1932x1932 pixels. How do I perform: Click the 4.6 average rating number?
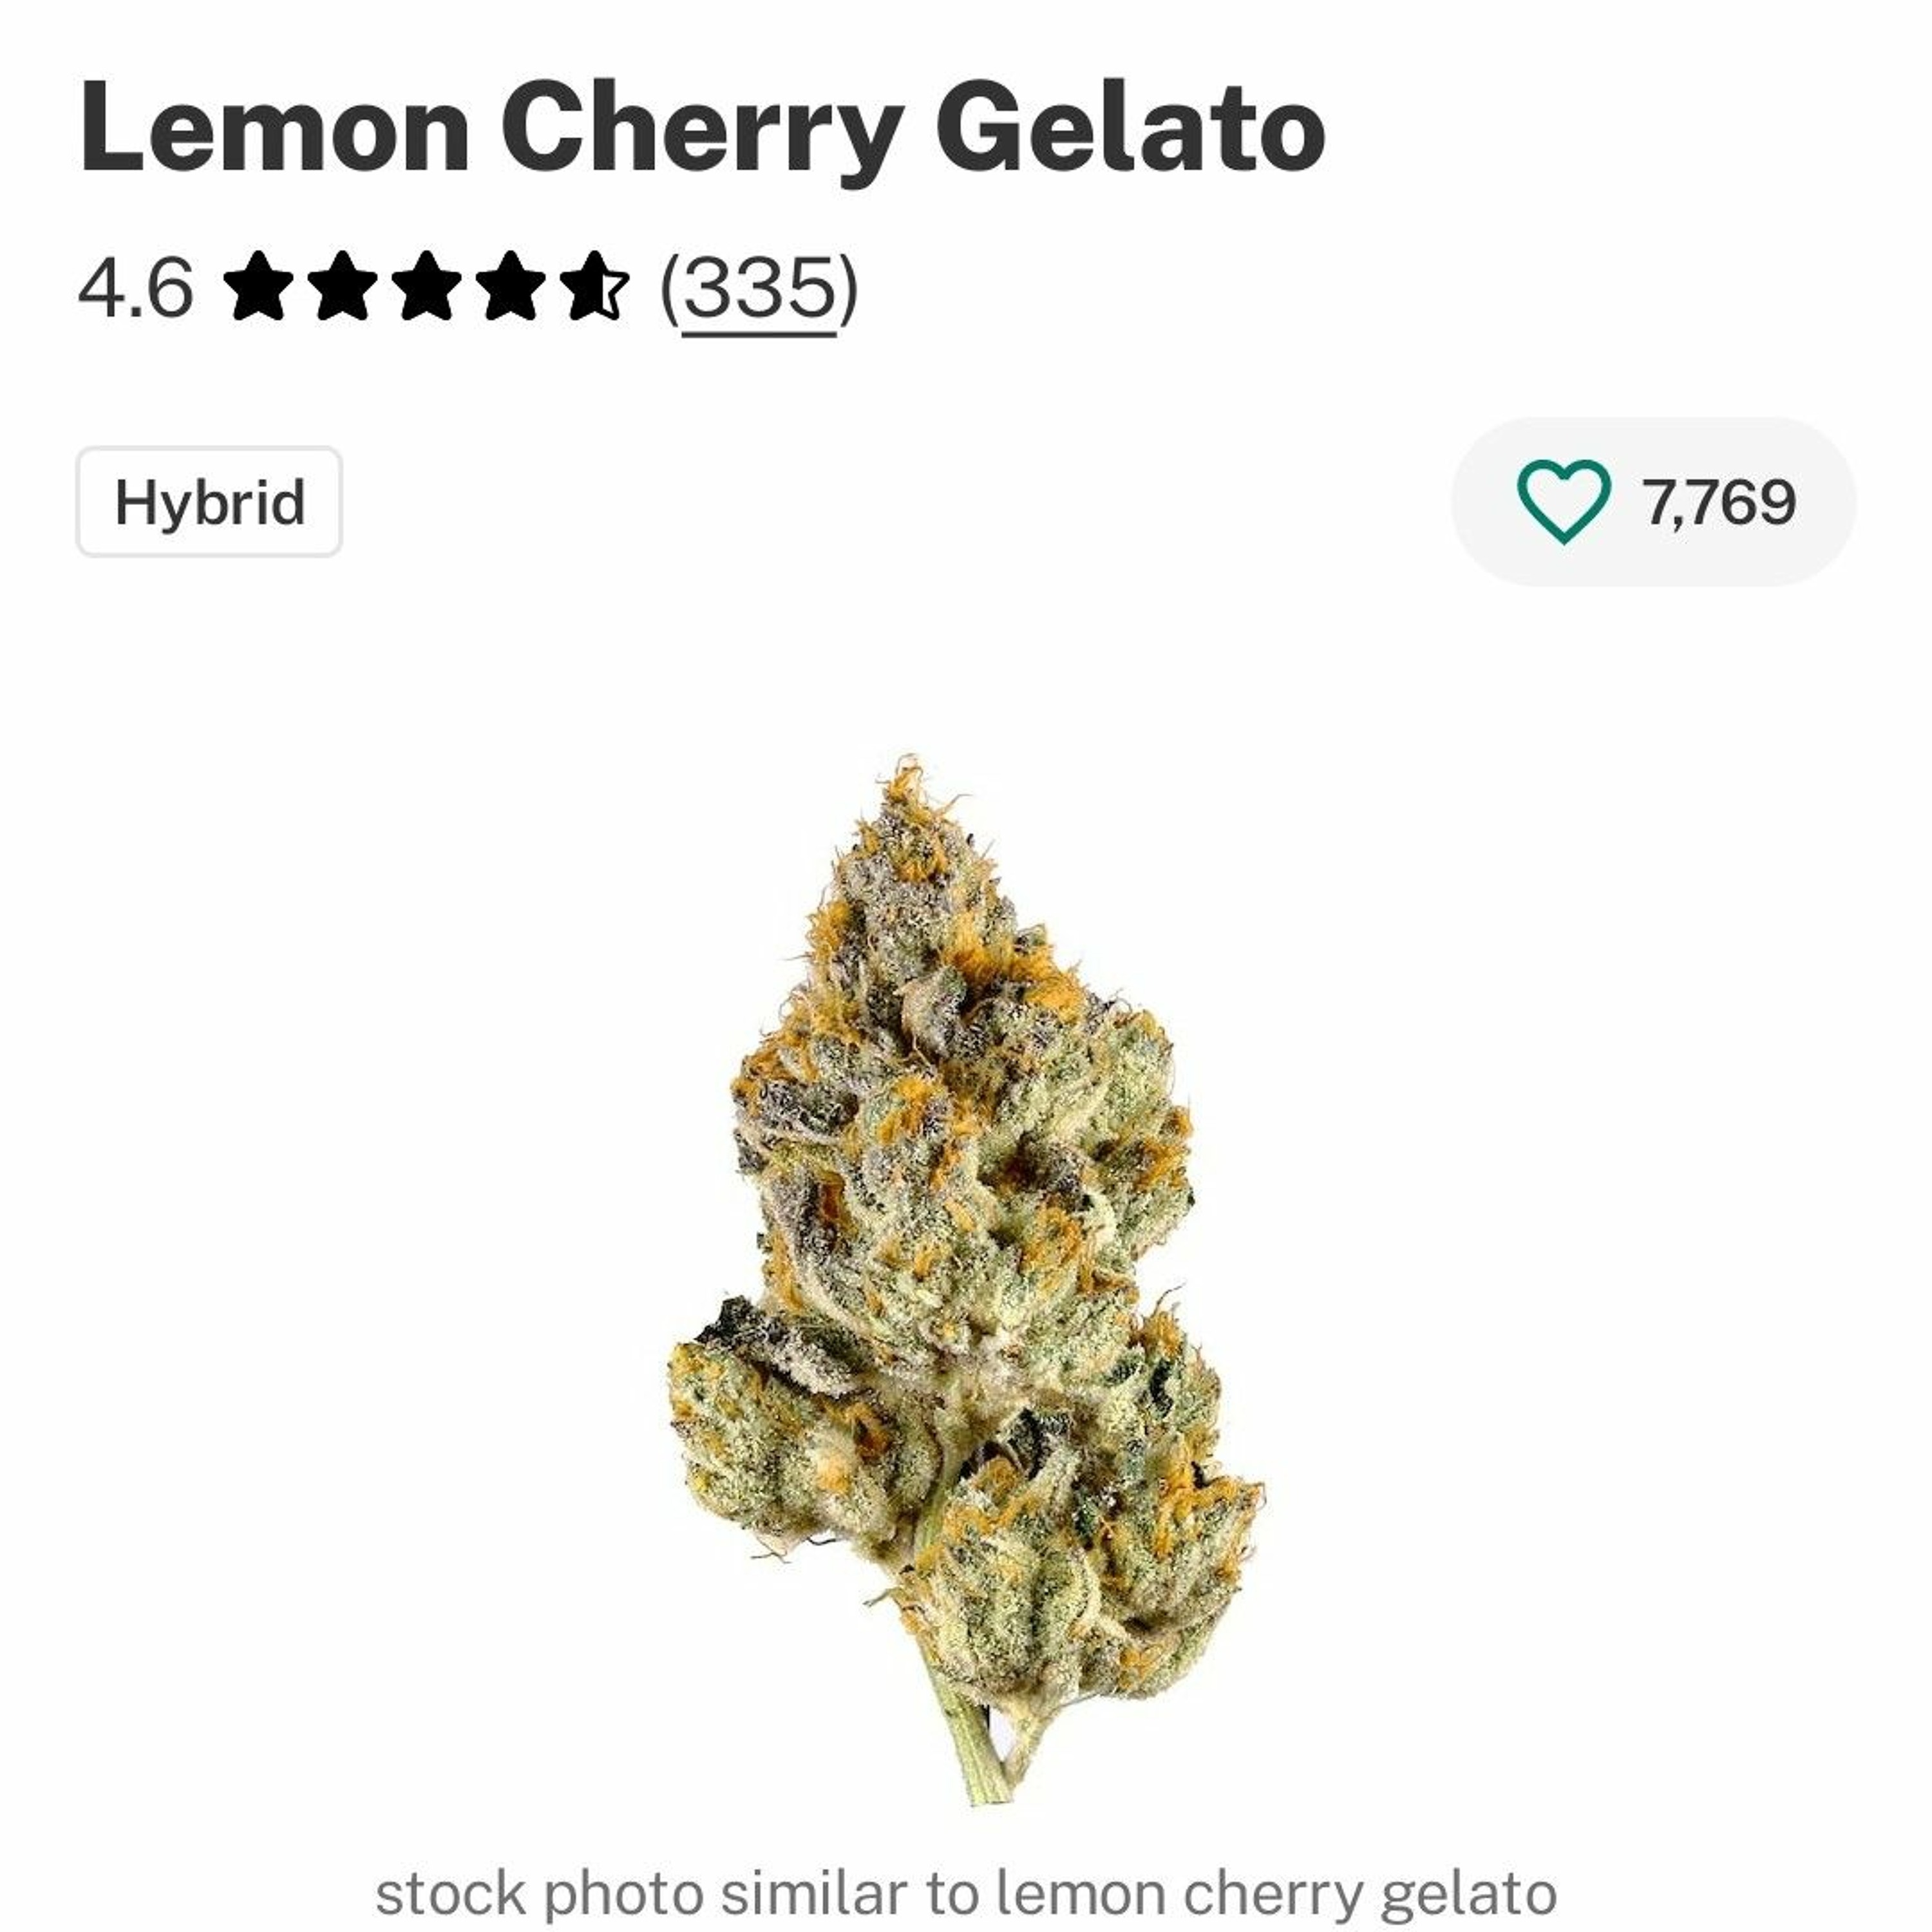click(135, 288)
